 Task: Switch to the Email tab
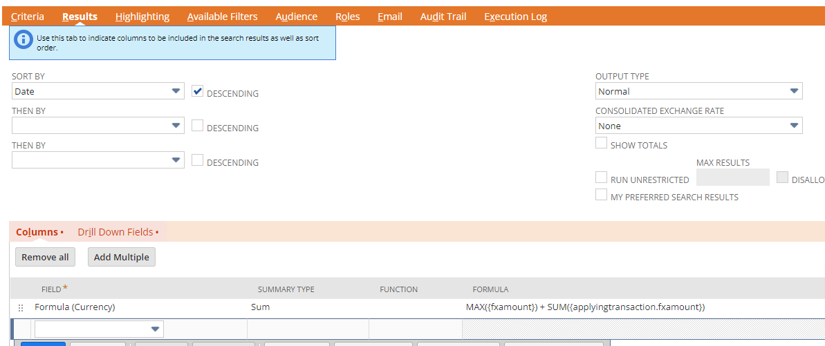390,17
